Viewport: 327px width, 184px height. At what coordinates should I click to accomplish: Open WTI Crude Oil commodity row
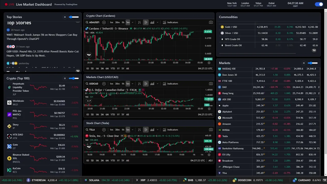pyautogui.click(x=268, y=39)
